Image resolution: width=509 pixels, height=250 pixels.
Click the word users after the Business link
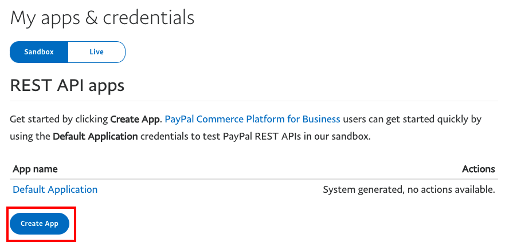click(x=353, y=120)
